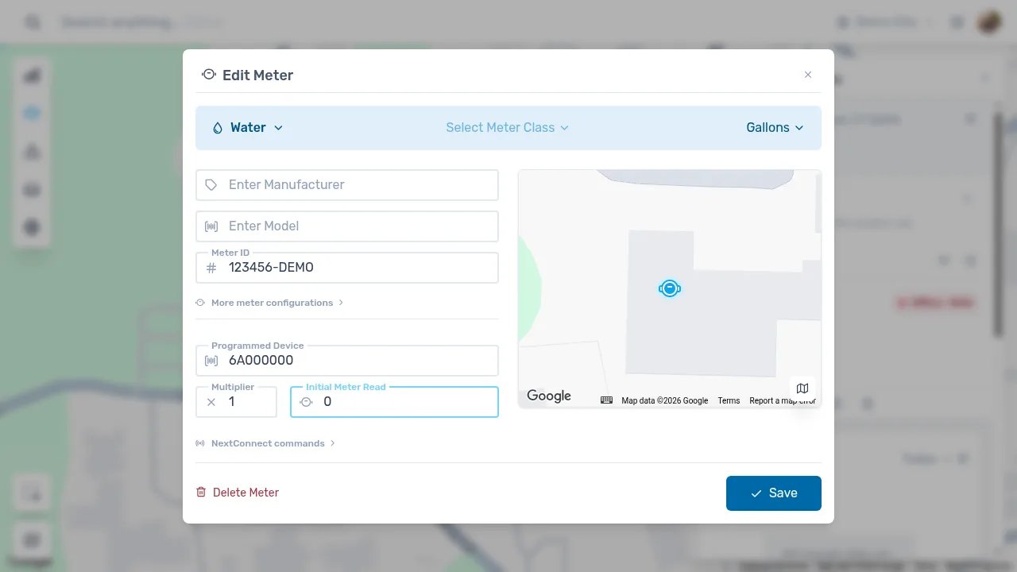This screenshot has width=1017, height=572.
Task: Open the Water utility type dropdown
Action: [247, 127]
